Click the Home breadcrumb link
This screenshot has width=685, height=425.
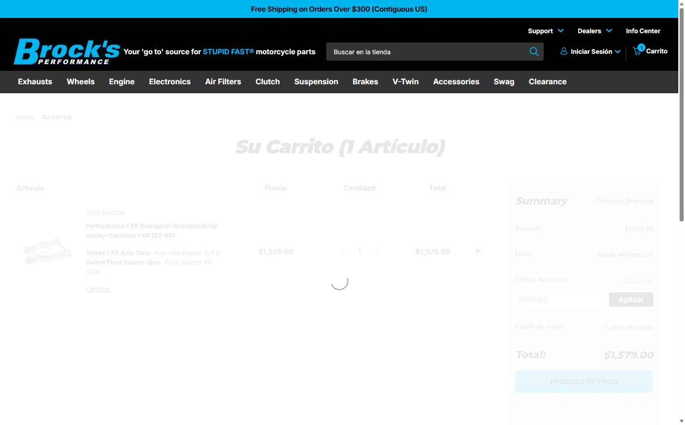(25, 117)
